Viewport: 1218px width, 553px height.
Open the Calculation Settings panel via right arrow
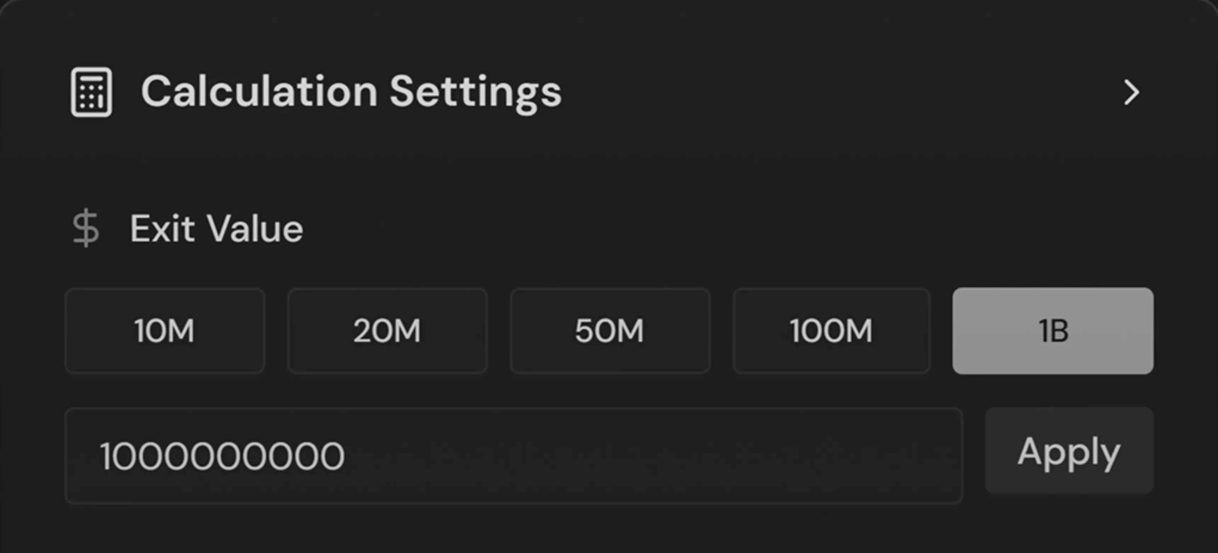click(x=1131, y=92)
